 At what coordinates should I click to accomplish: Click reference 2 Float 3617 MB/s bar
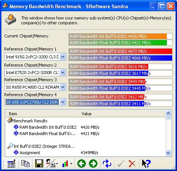pos(120,73)
